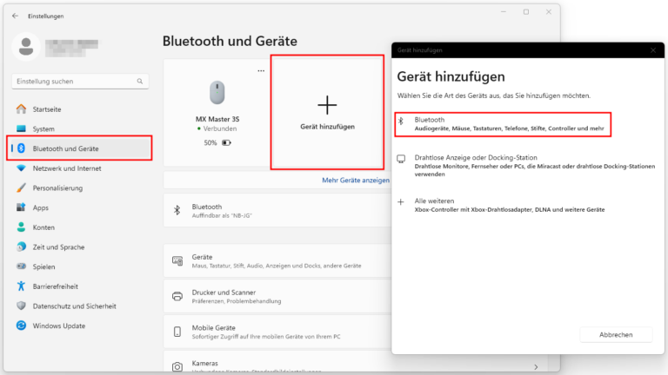Click Mehr Geräte anzeigen link
The image size is (668, 375).
[355, 180]
